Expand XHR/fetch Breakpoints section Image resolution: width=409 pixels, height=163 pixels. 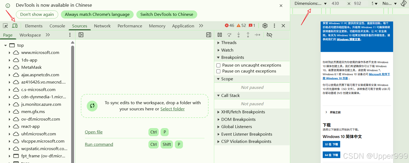coord(219,112)
